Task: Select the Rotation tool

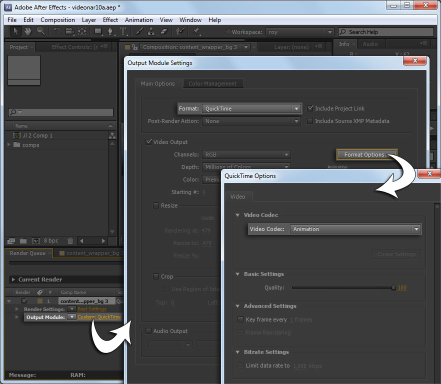Action: [57, 31]
